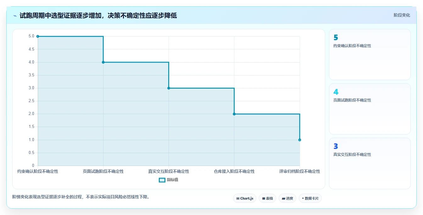Select the data point at value 1.0
This screenshot has width=423, height=215.
click(300, 140)
